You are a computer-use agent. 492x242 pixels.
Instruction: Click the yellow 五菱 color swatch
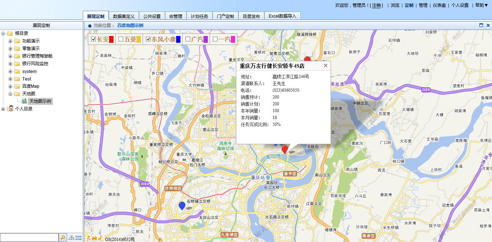tap(139, 39)
